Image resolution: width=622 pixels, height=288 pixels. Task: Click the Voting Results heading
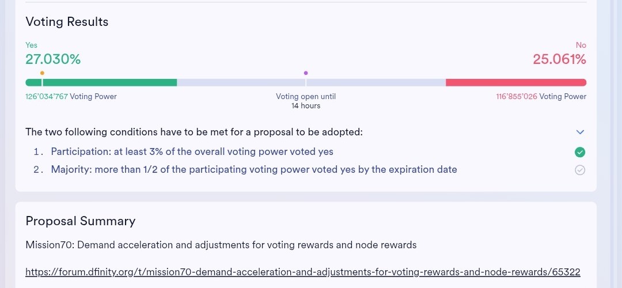pos(67,22)
